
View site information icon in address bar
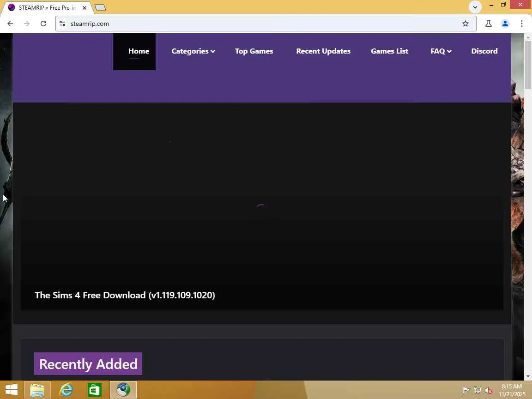[x=62, y=24]
